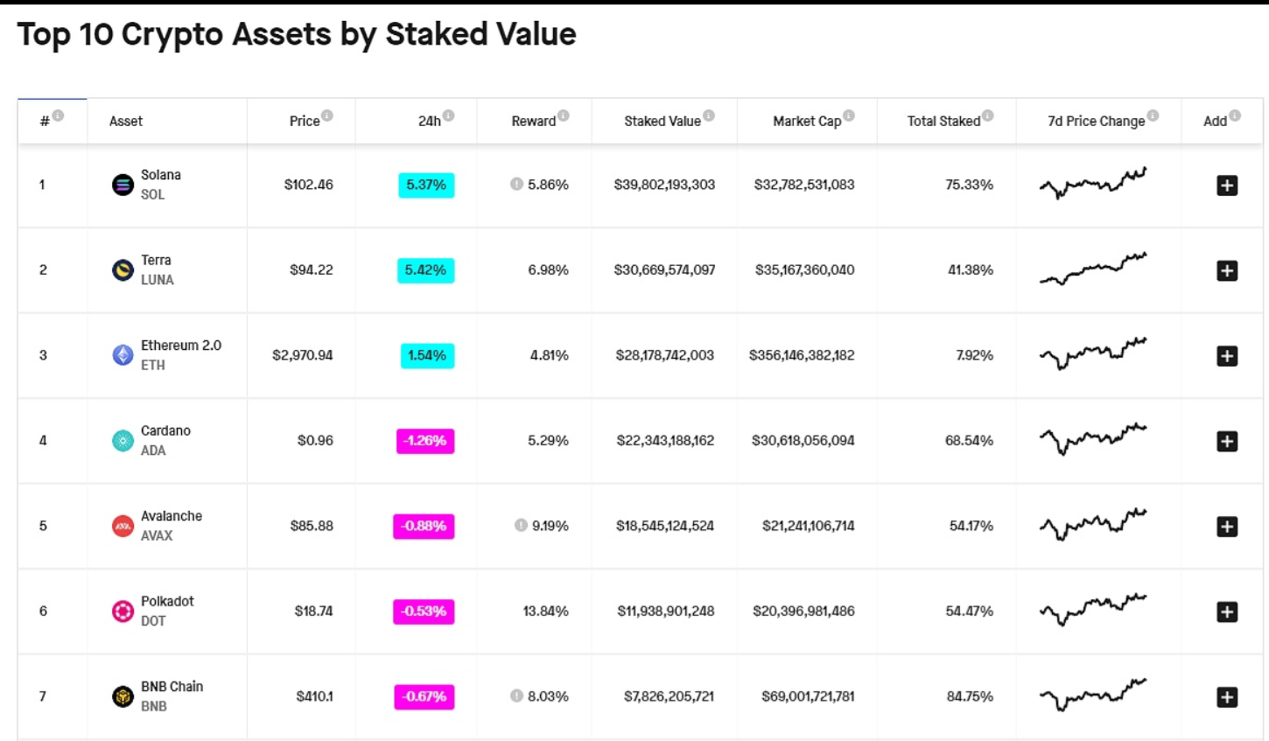Add Solana using its plus button
Viewport: 1269px width, 741px height.
click(1227, 185)
